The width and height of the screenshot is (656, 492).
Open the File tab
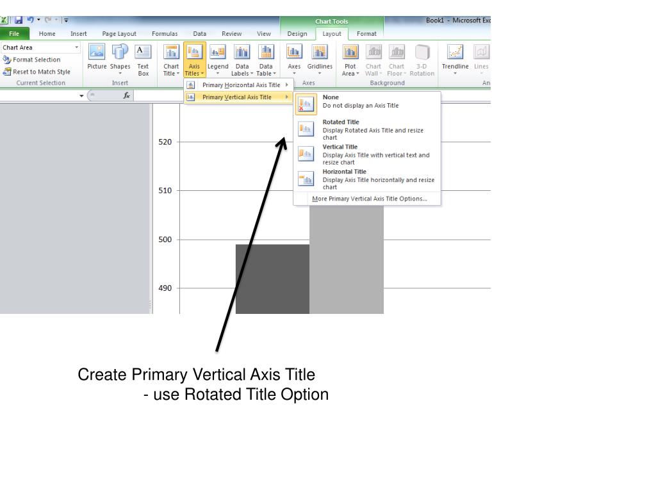pyautogui.click(x=14, y=33)
